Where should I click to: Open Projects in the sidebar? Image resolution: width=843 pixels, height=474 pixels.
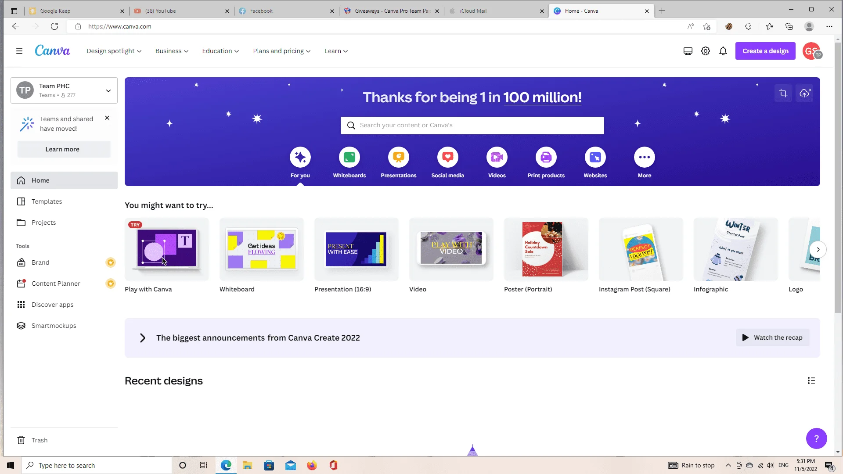64,223
